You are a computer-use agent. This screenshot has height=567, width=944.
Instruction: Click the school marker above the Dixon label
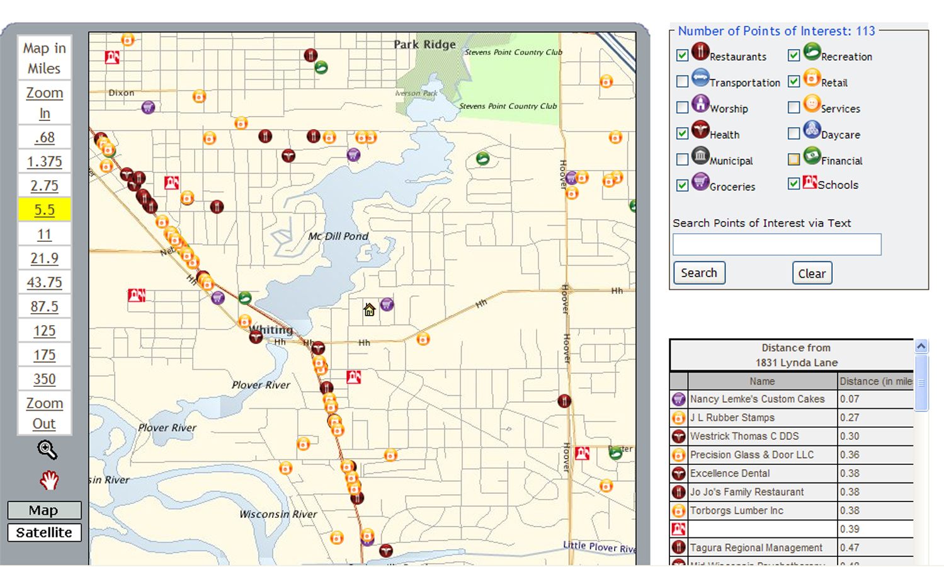tap(112, 57)
